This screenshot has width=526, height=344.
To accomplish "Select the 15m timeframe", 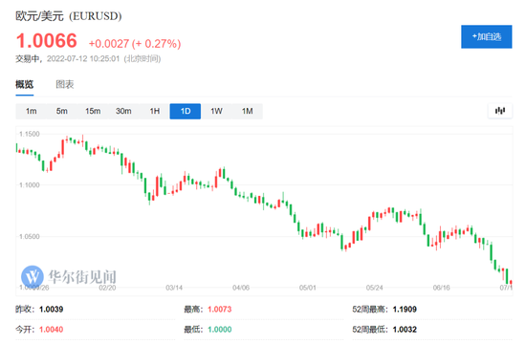I will click(x=93, y=111).
